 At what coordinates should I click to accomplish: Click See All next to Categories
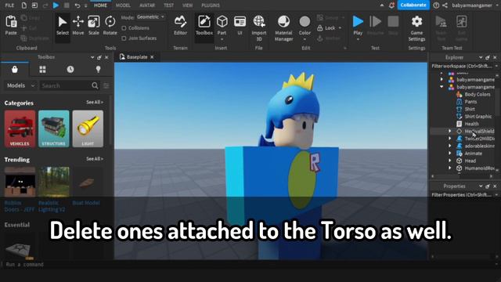coord(95,103)
